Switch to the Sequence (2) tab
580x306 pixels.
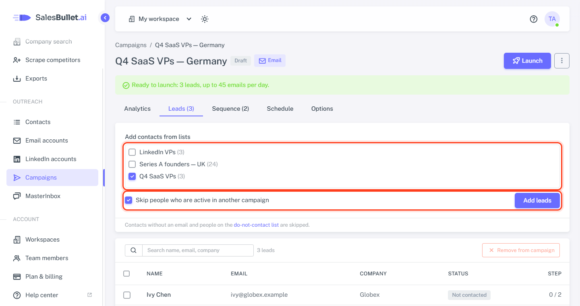pyautogui.click(x=230, y=109)
